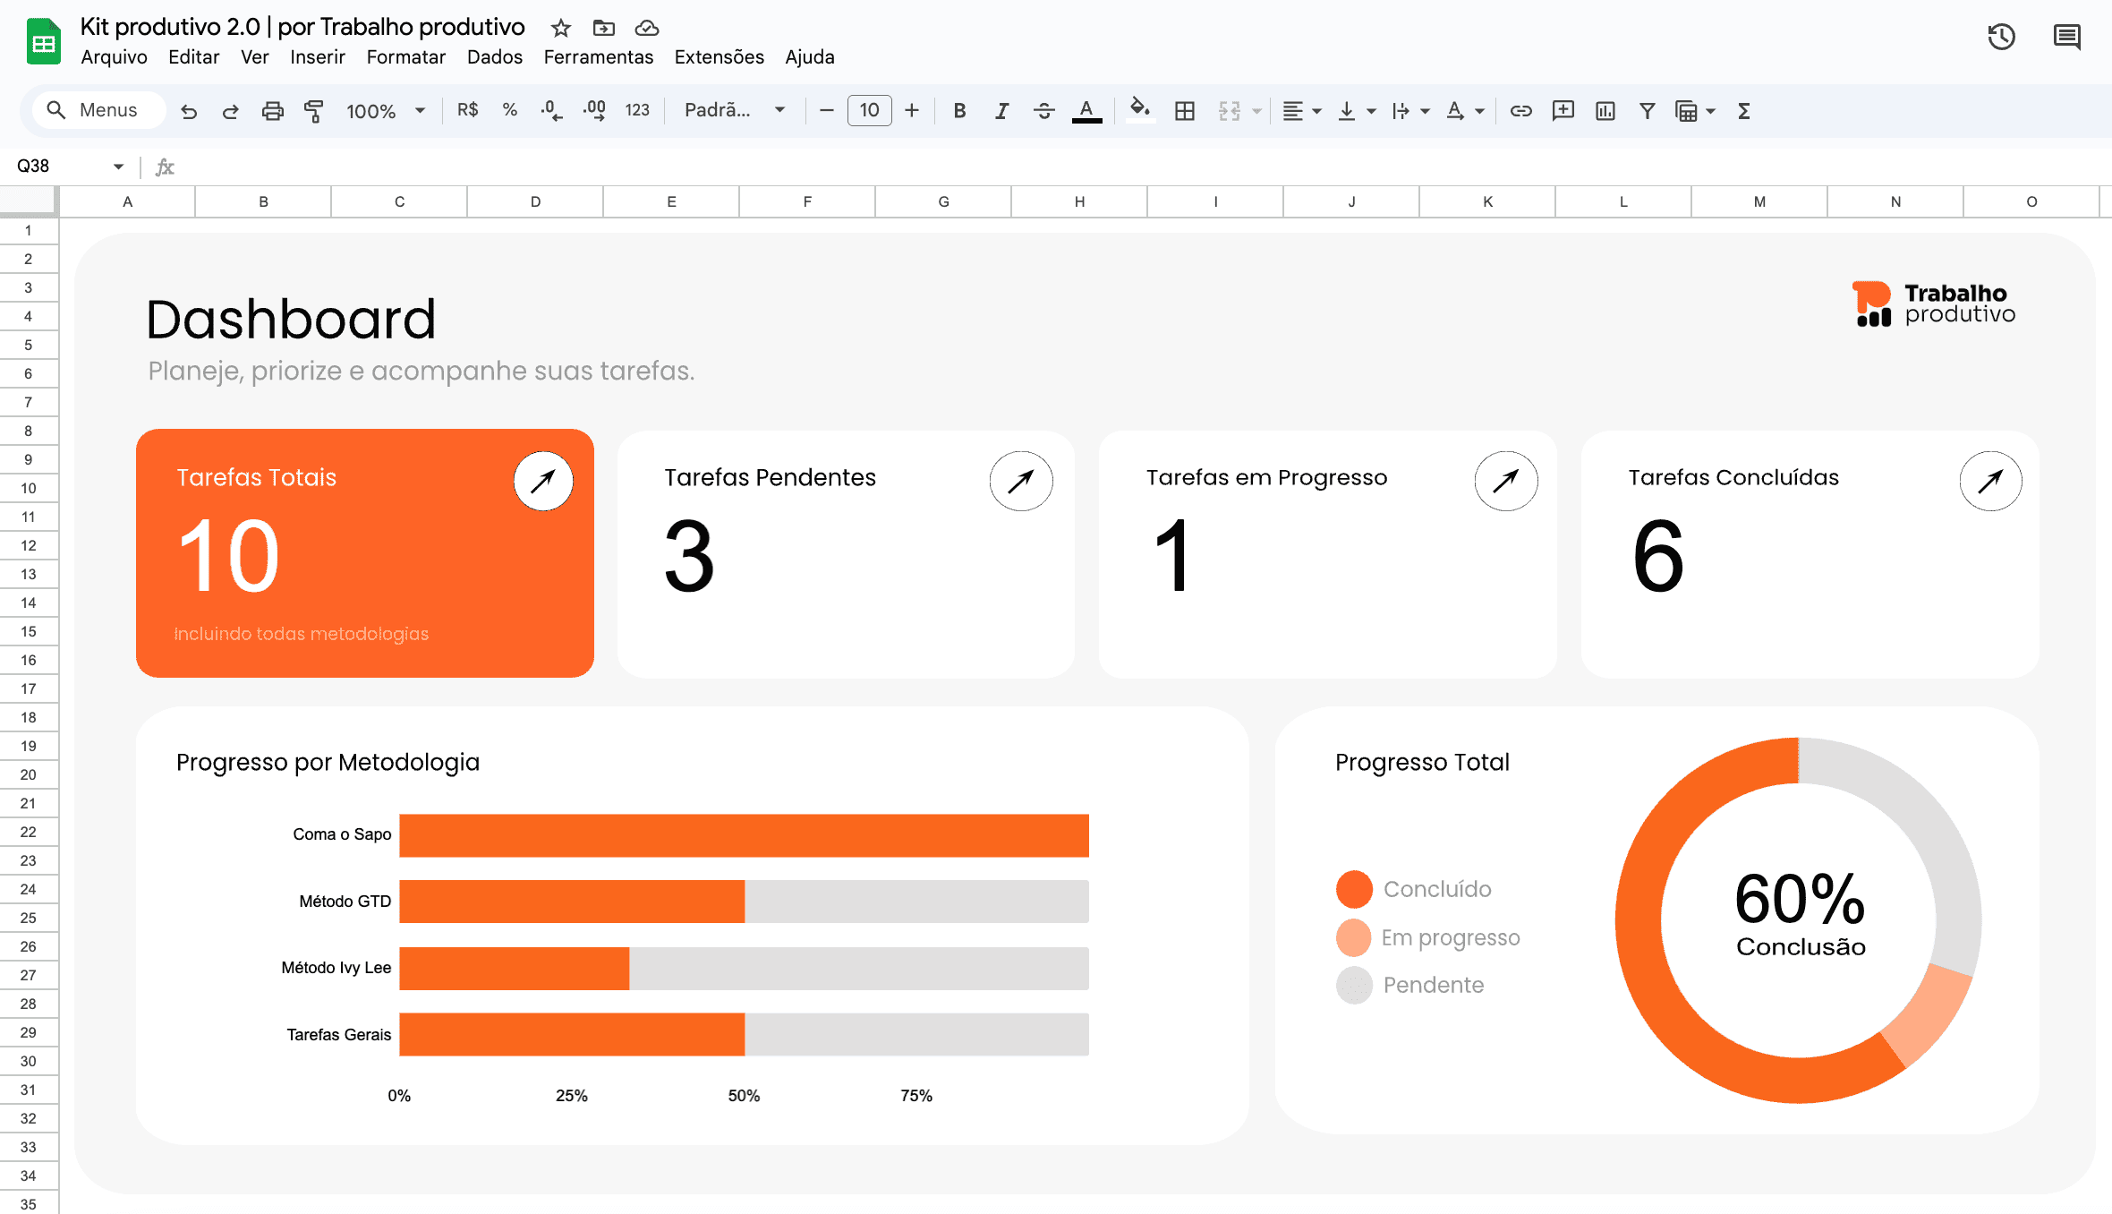
Task: Click the font size field 10
Action: (x=870, y=110)
